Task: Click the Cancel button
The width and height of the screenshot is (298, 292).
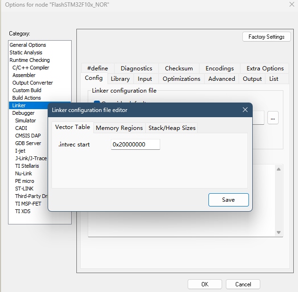Action: (x=243, y=284)
